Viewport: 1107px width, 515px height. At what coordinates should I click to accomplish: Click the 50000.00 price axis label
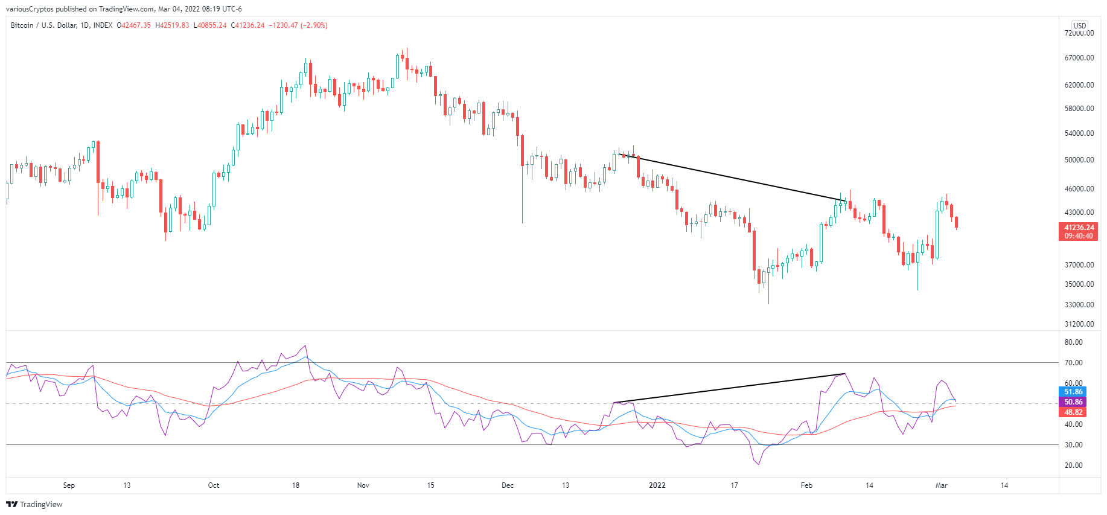[1079, 160]
